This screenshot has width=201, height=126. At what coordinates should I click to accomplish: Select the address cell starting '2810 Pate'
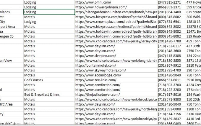(193, 66)
